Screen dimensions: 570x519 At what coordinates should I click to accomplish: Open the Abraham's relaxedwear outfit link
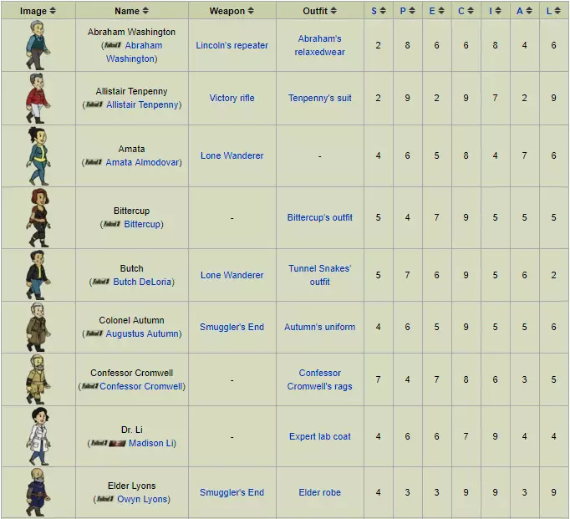click(x=319, y=45)
